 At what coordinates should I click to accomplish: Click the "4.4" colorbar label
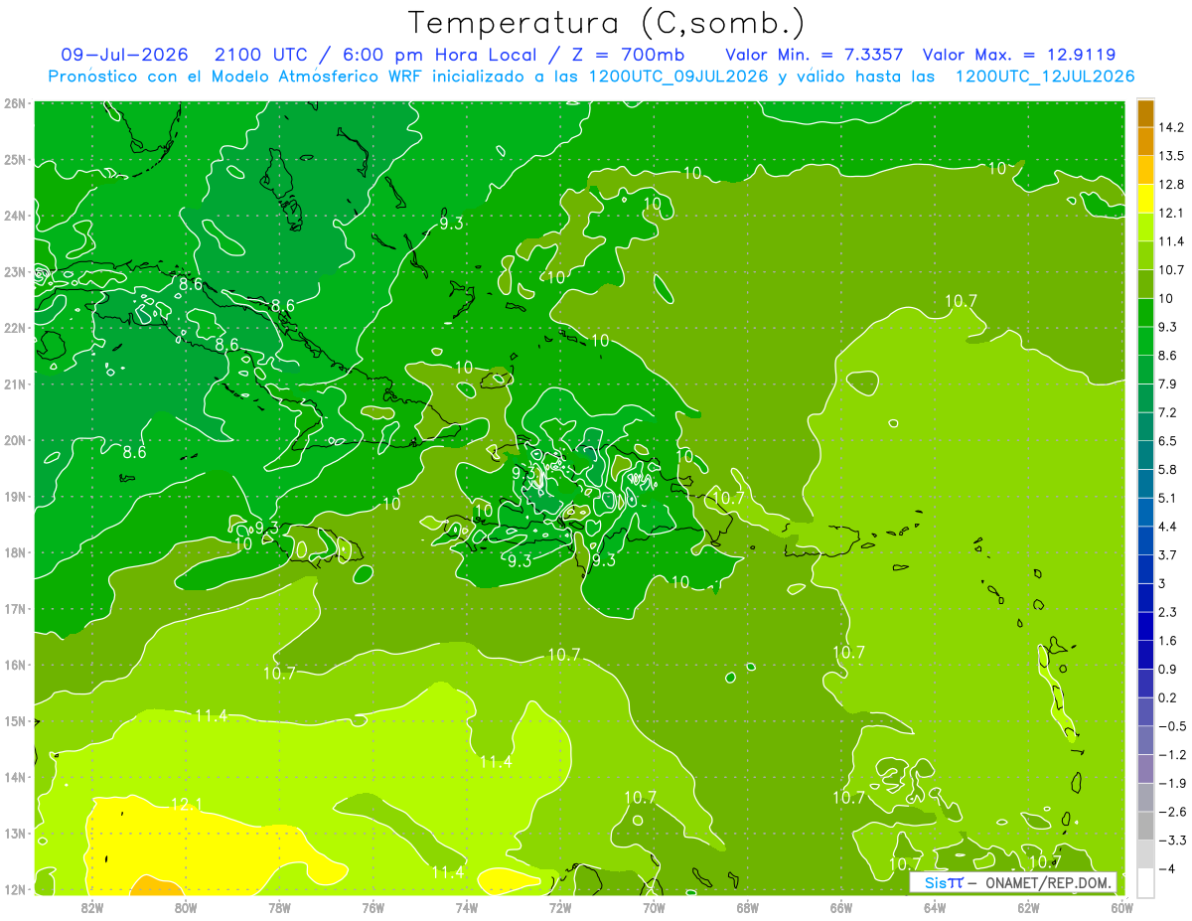click(1167, 526)
